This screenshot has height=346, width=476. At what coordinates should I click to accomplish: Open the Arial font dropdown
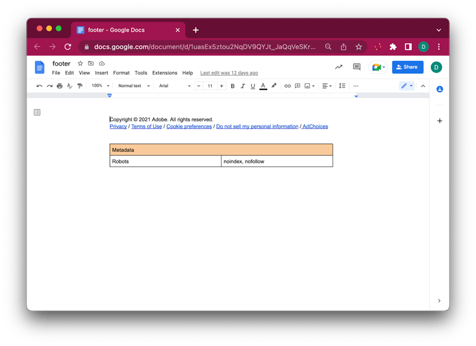(x=175, y=86)
